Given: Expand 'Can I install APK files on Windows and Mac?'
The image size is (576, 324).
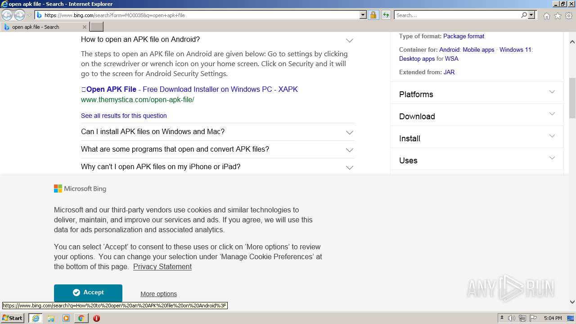Looking at the screenshot, I should click(350, 132).
